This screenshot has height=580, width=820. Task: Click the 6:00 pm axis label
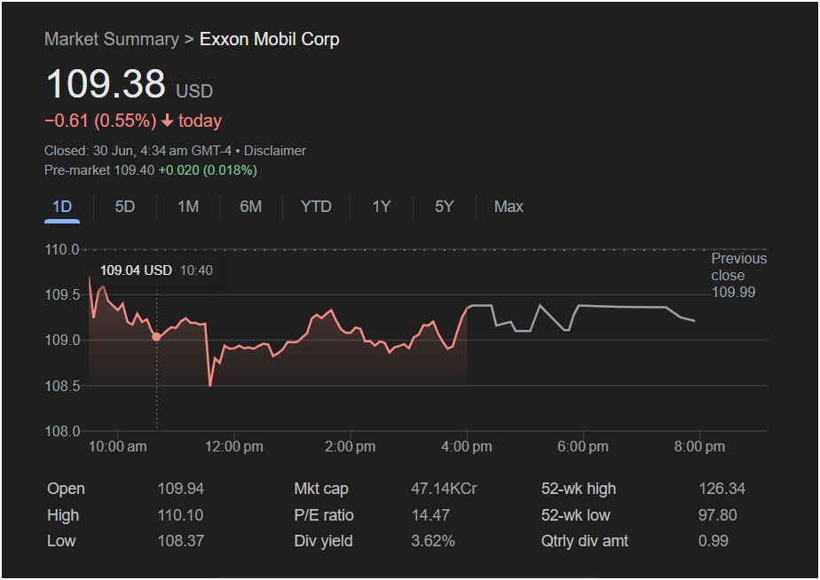point(582,447)
